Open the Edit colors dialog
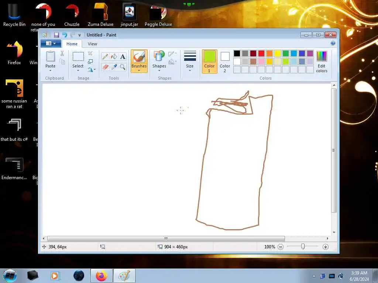 [322, 62]
